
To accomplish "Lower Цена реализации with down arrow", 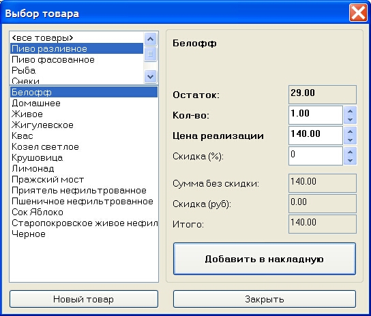I will pos(350,140).
